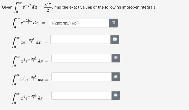This screenshot has height=110, width=189.
Task: Select the integral expression containing x³
Action: coord(29,80)
